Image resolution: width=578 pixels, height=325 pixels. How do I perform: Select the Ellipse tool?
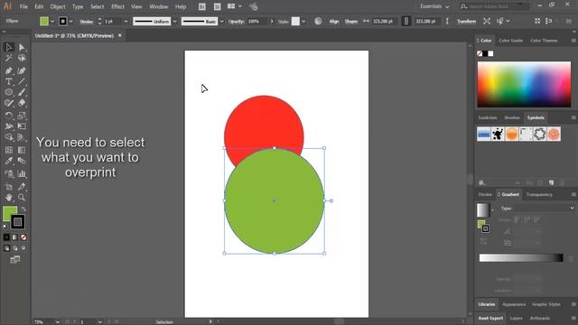(x=9, y=92)
